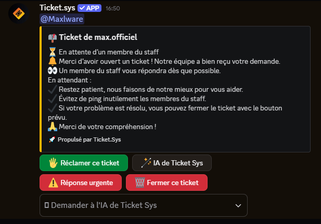Open 'IA de Ticket Sys' with the wand button
This screenshot has height=224, width=321.
coord(172,163)
